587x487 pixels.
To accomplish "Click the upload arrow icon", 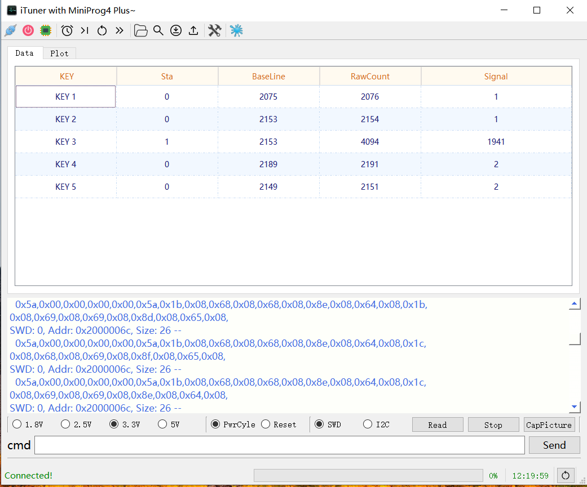I will (x=193, y=30).
